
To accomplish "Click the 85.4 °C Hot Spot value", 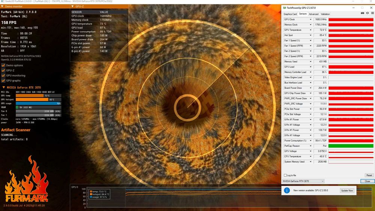I will pos(321,35).
